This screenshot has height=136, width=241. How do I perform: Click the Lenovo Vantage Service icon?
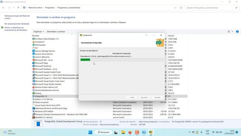[x=34, y=51]
